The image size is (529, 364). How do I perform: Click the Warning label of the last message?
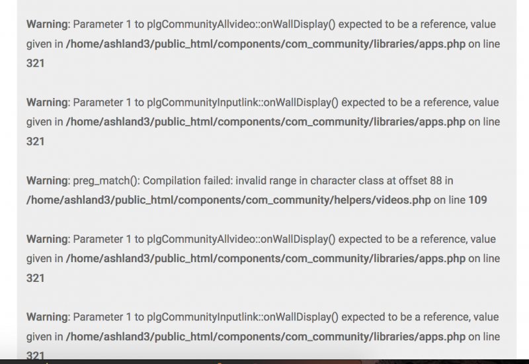click(47, 318)
